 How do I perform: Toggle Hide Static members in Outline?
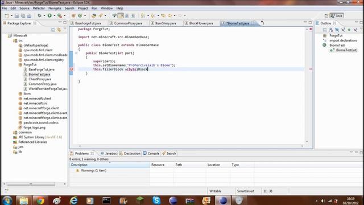[x=343, y=30]
